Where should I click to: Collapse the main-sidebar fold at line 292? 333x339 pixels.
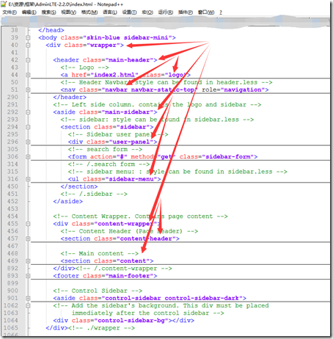[x=28, y=112]
